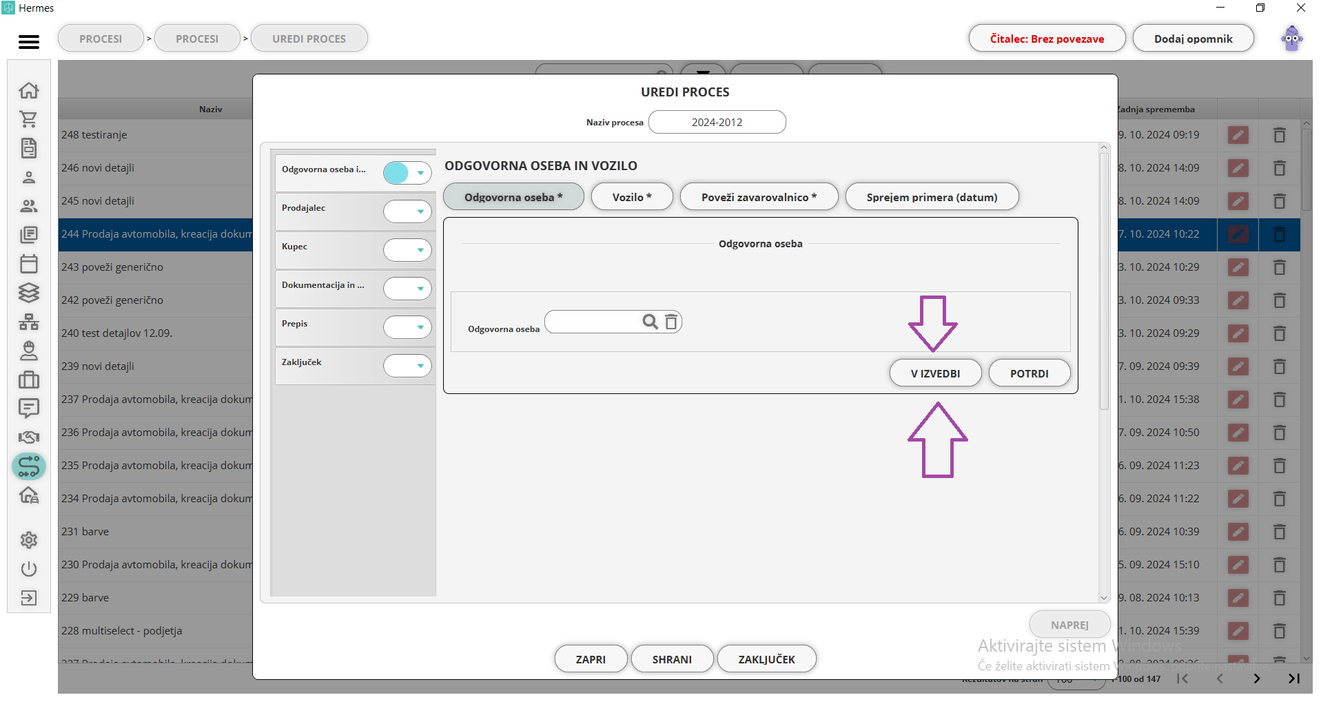Click SHRANI button

click(x=672, y=659)
